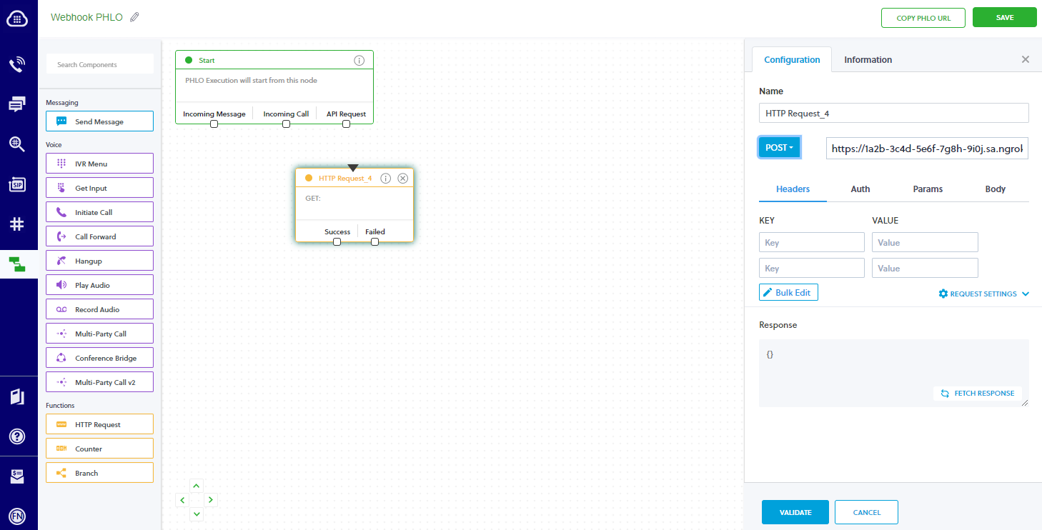Viewport: 1042px width, 530px height.
Task: Click the first header Key input field
Action: pyautogui.click(x=811, y=242)
